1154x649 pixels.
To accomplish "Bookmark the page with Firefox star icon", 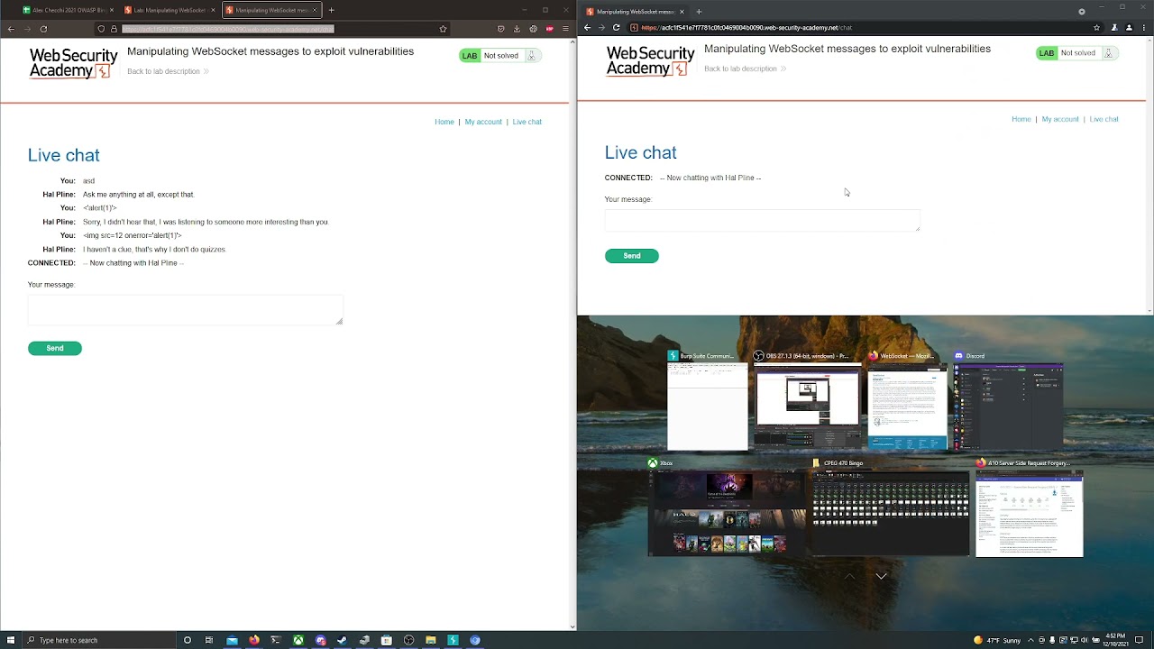I will click(x=443, y=29).
